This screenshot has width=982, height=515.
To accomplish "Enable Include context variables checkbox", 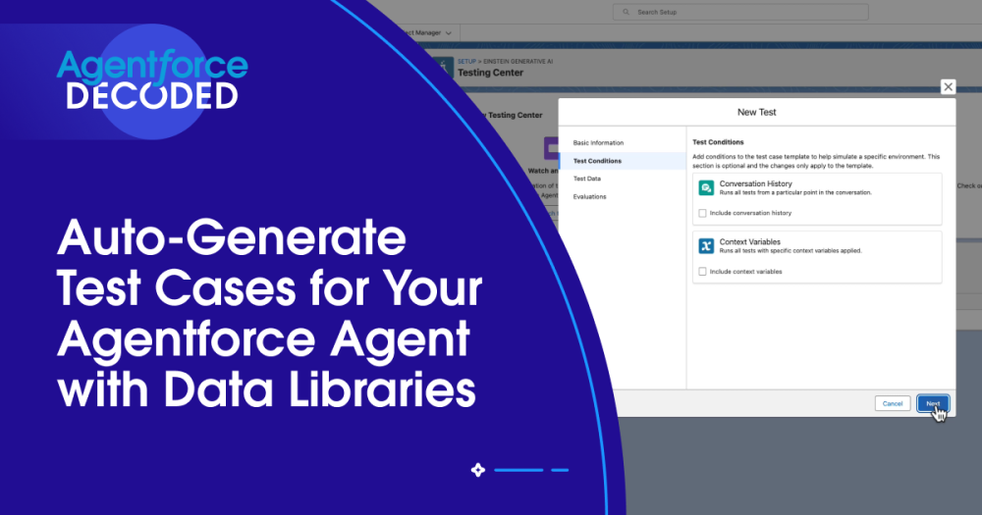I will 702,271.
